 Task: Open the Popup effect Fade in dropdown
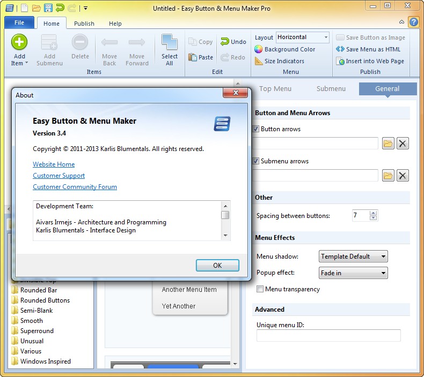tap(353, 273)
